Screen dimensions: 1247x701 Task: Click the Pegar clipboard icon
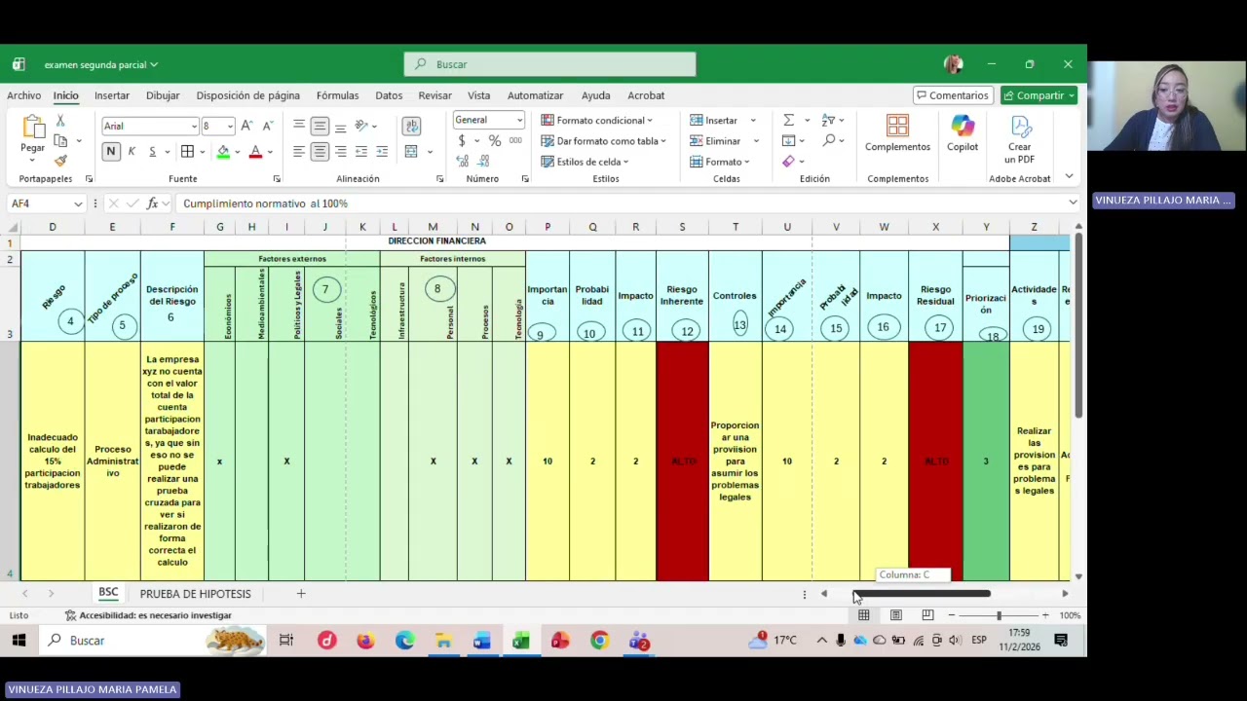pyautogui.click(x=32, y=128)
